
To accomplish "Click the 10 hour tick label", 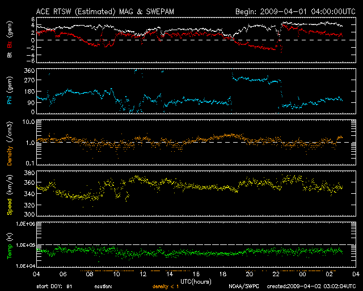I will point(116,274).
